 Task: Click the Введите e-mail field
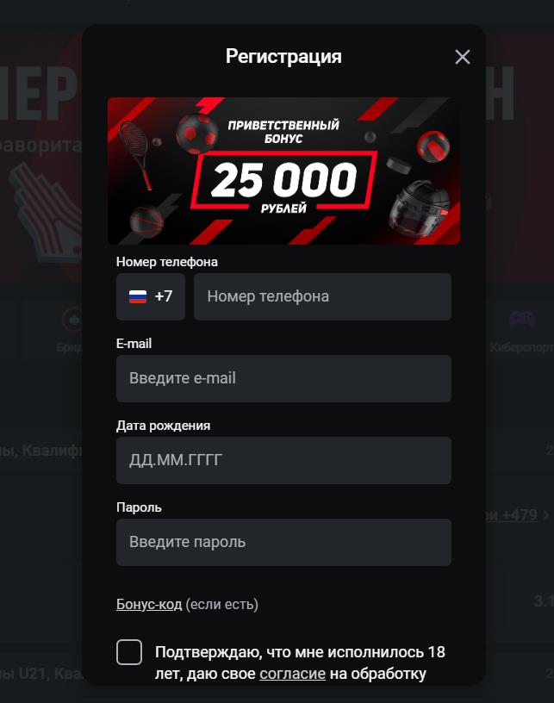[283, 378]
